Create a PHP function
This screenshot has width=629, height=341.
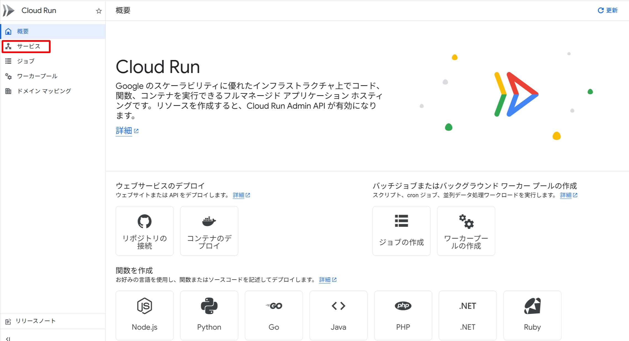[x=403, y=315]
